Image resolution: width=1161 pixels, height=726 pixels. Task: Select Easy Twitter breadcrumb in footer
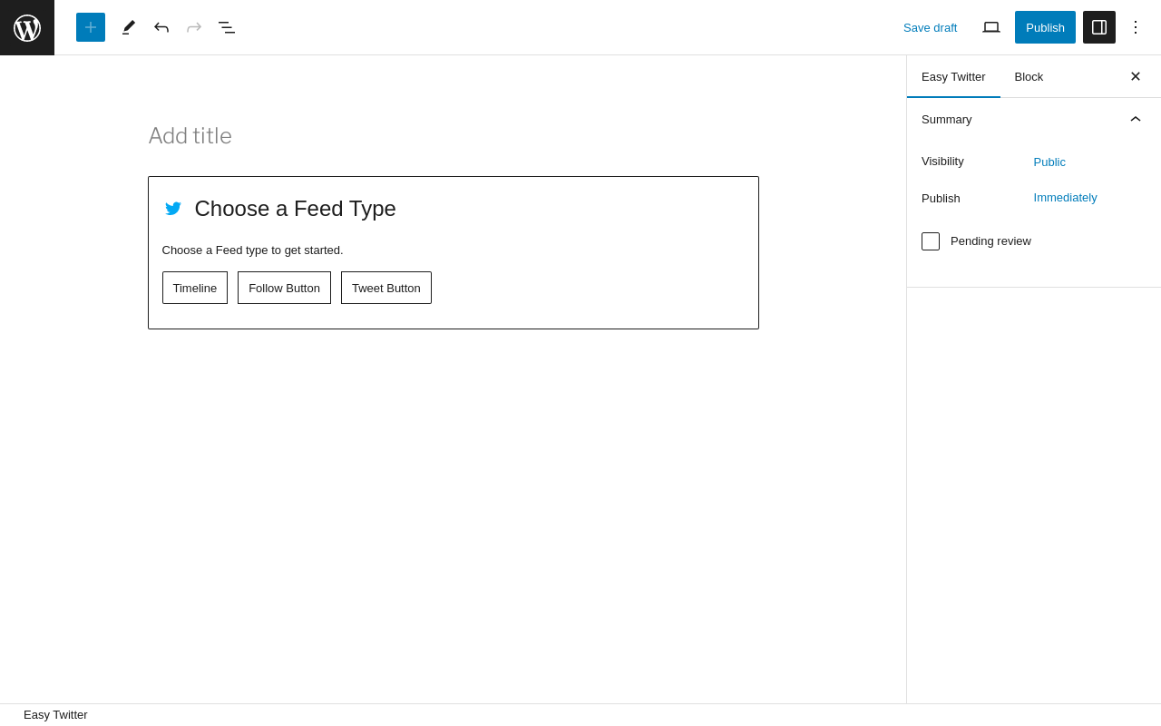(55, 715)
